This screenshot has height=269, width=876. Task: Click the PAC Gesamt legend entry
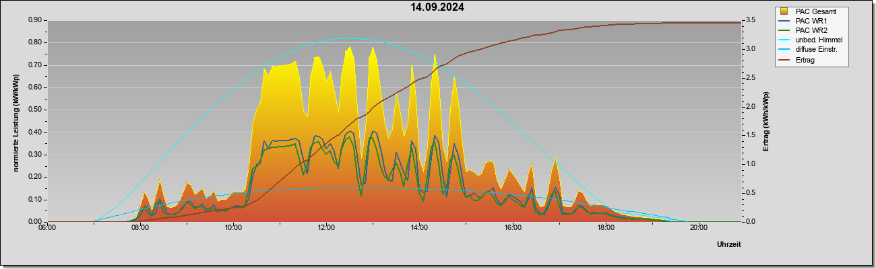[812, 11]
